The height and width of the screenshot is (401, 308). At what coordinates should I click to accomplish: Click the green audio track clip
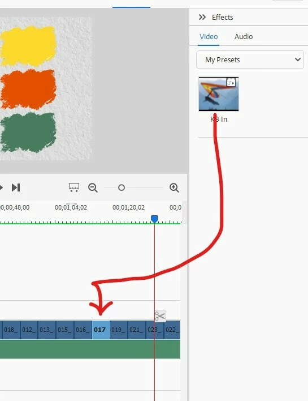90,349
